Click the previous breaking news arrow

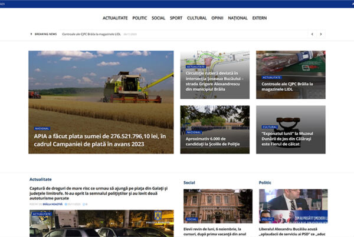[x=313, y=34]
